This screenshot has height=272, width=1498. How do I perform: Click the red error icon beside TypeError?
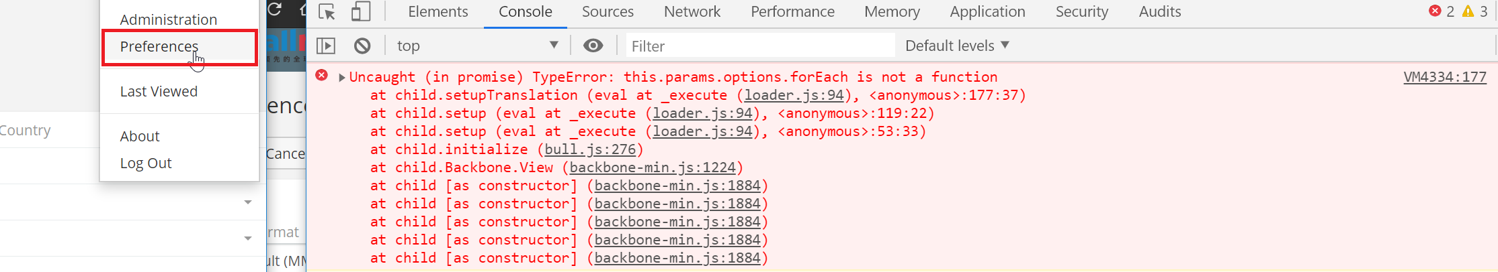[x=322, y=75]
